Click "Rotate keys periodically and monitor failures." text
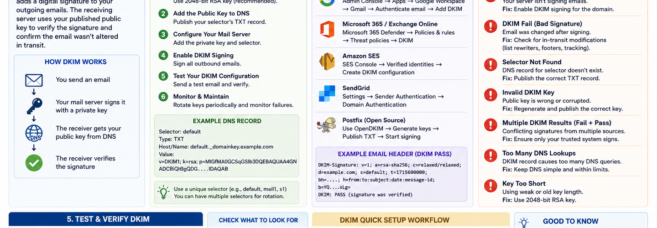Viewport: 657px width, 228px height. click(x=233, y=105)
